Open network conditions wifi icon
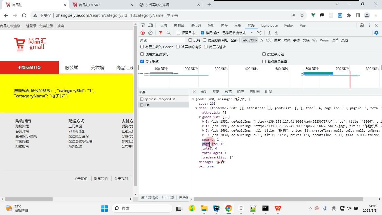The image size is (382, 215). [x=259, y=33]
